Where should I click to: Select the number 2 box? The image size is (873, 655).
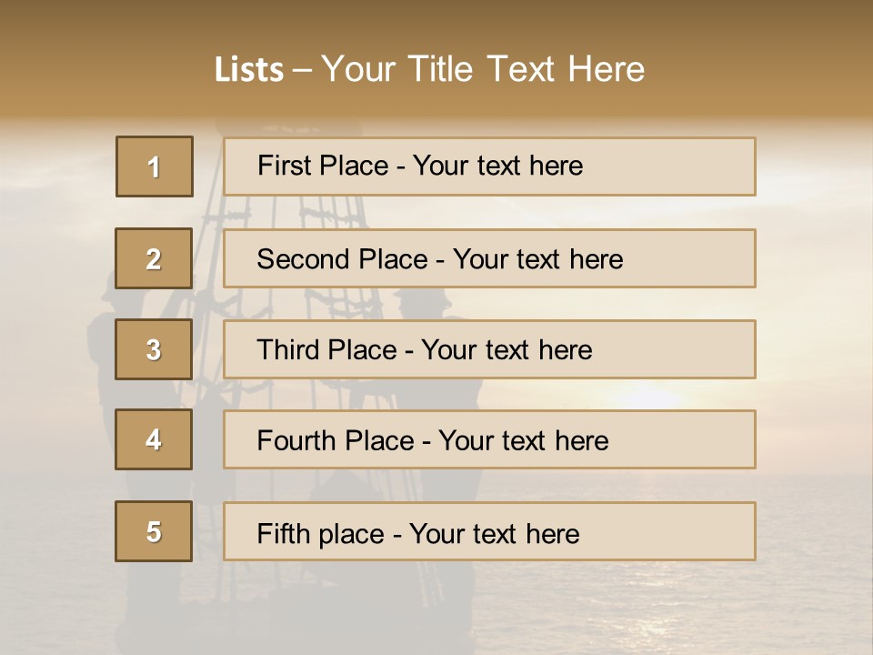coord(154,258)
